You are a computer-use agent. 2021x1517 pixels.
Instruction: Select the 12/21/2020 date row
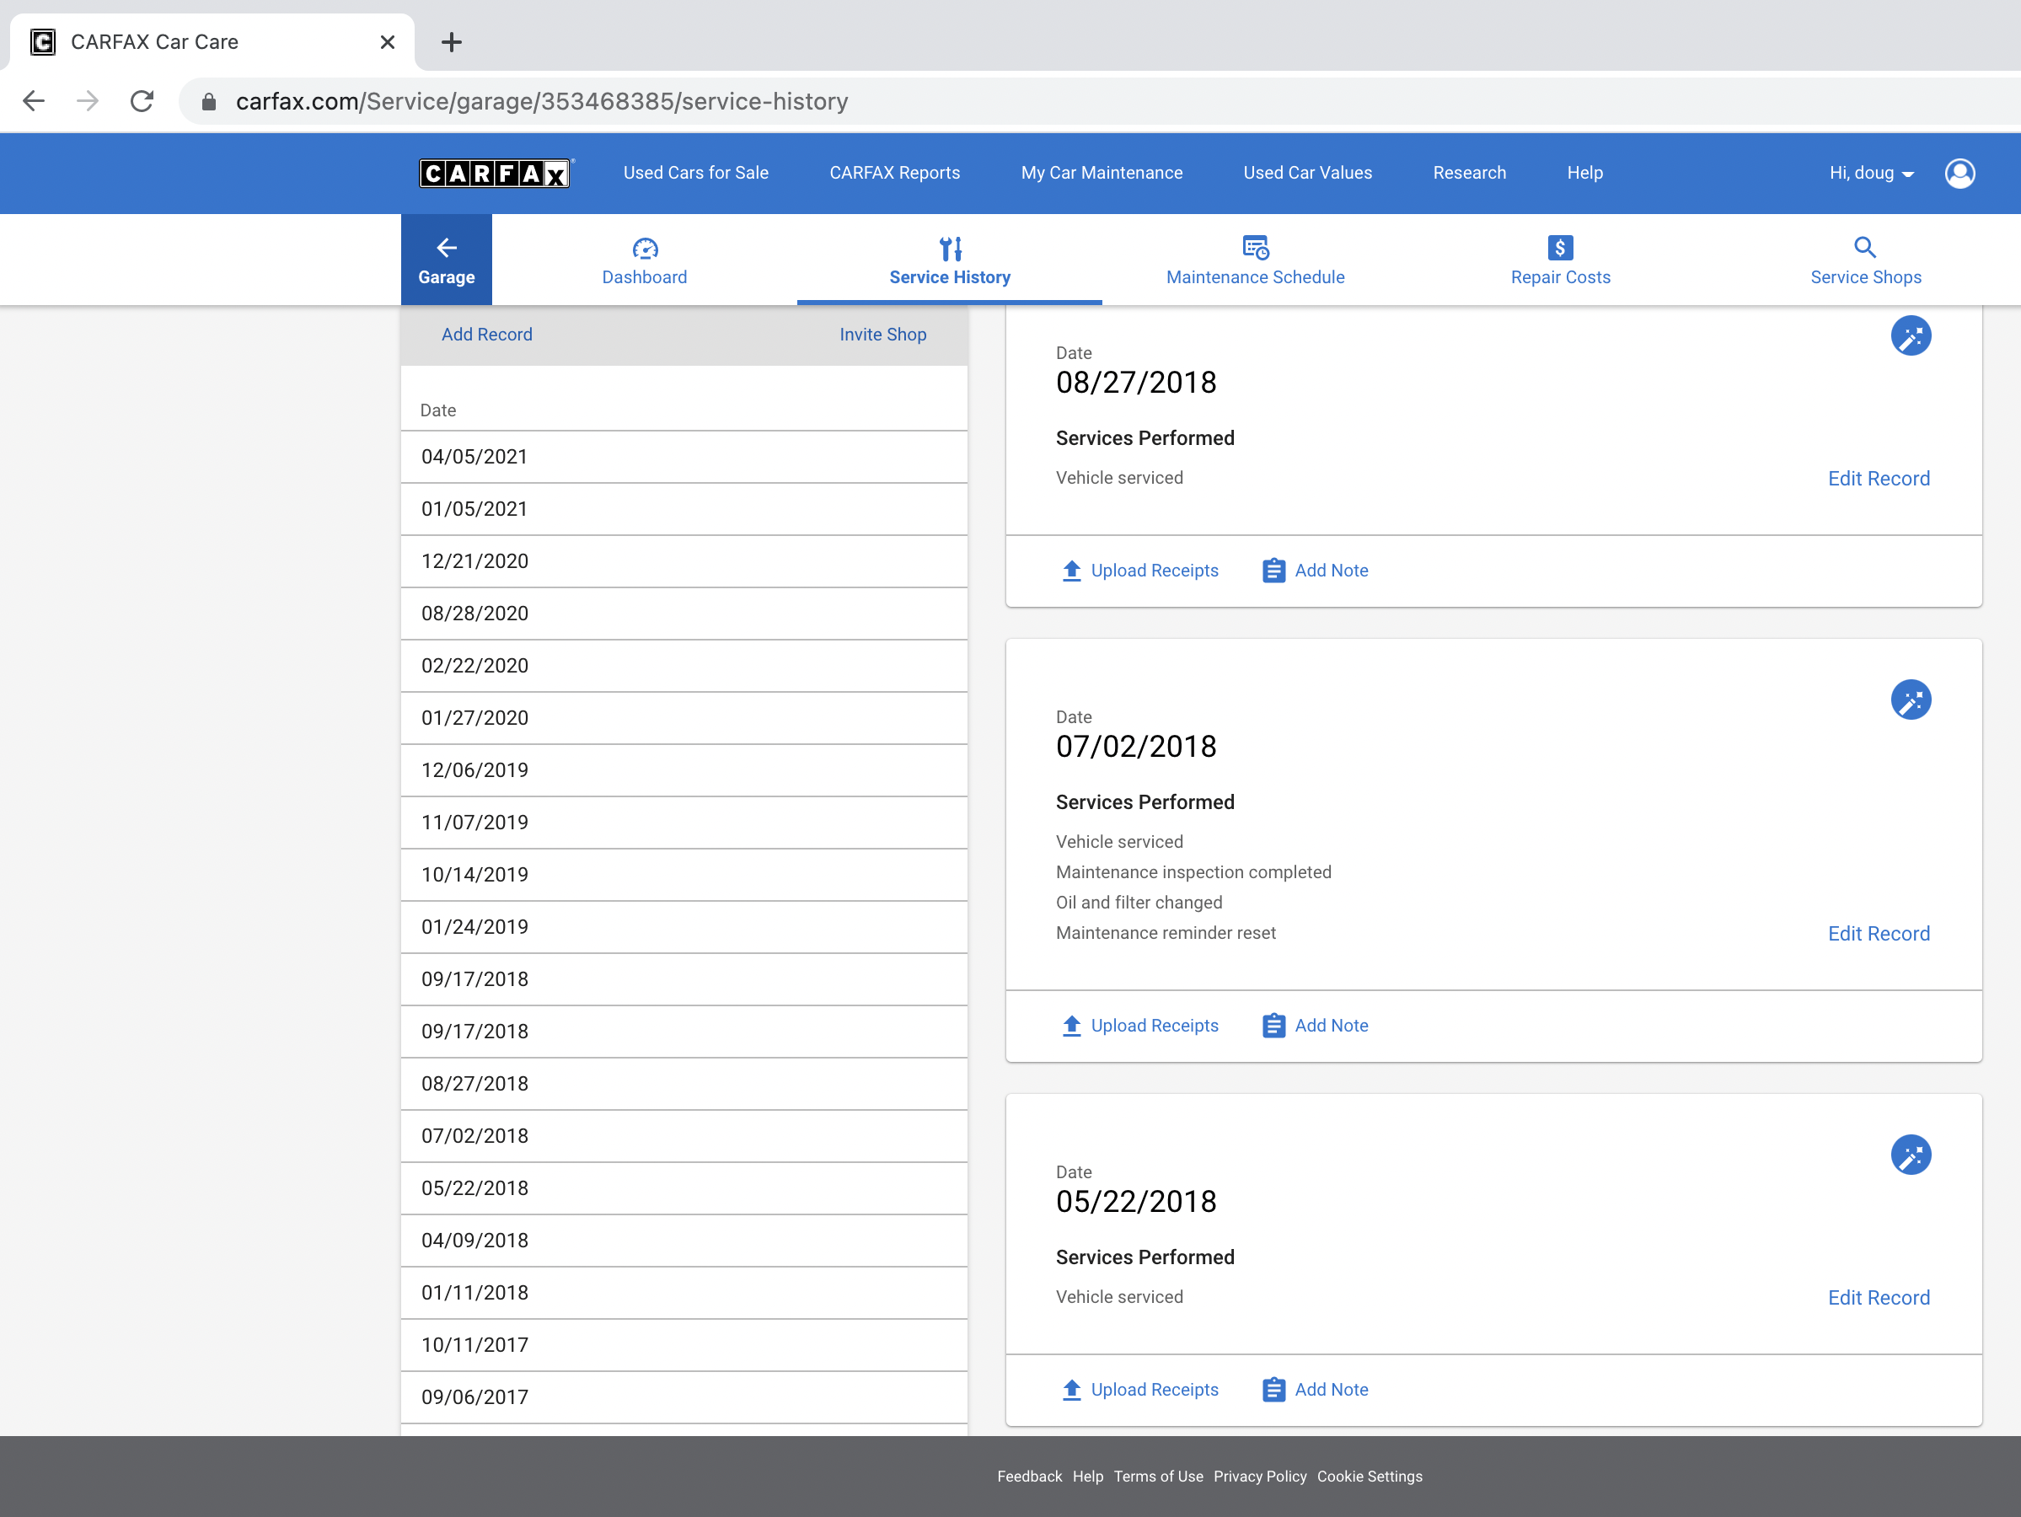pos(683,561)
